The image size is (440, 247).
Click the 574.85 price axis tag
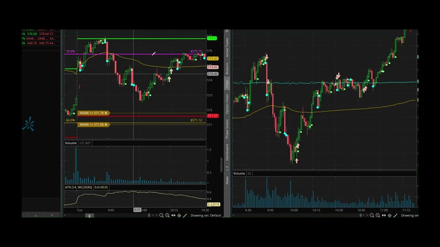[212, 67]
